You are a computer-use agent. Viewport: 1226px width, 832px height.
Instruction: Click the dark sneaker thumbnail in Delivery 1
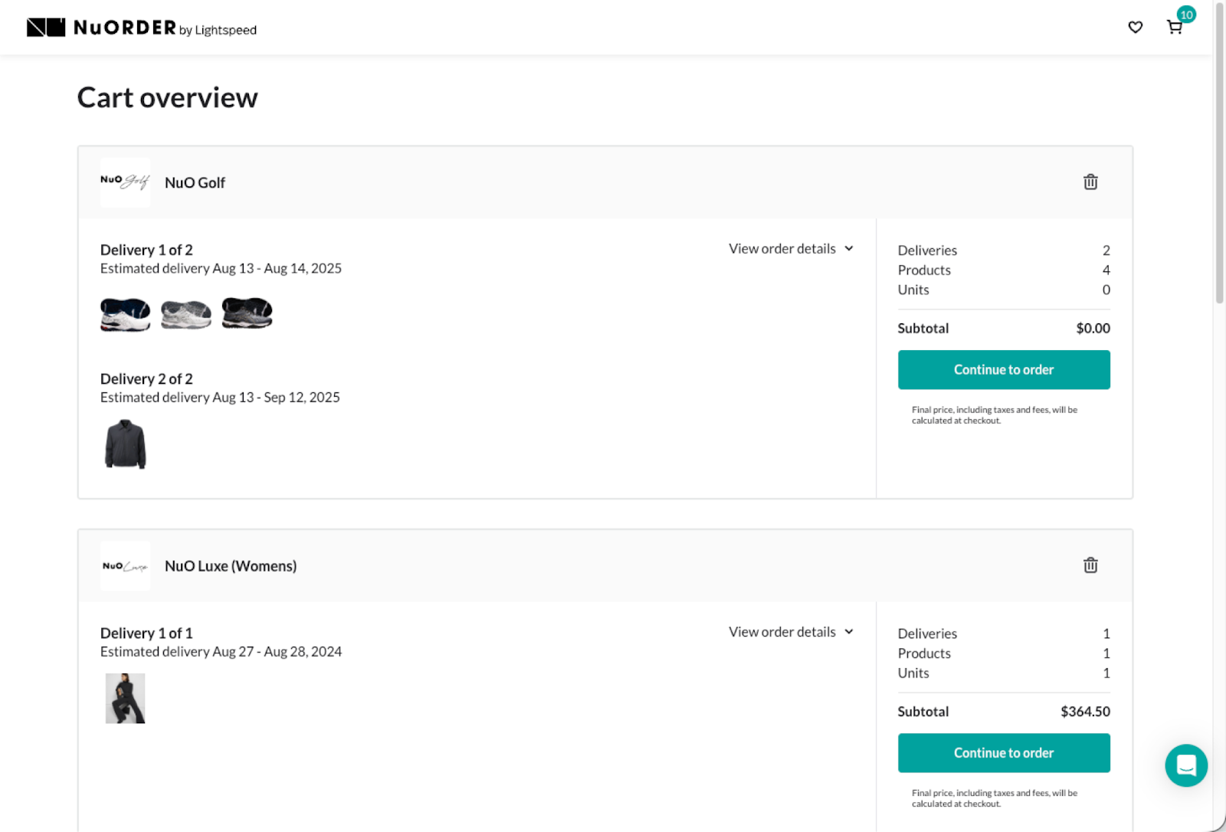coord(125,313)
